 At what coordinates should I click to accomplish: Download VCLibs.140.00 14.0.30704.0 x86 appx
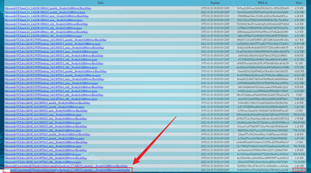click(43, 162)
